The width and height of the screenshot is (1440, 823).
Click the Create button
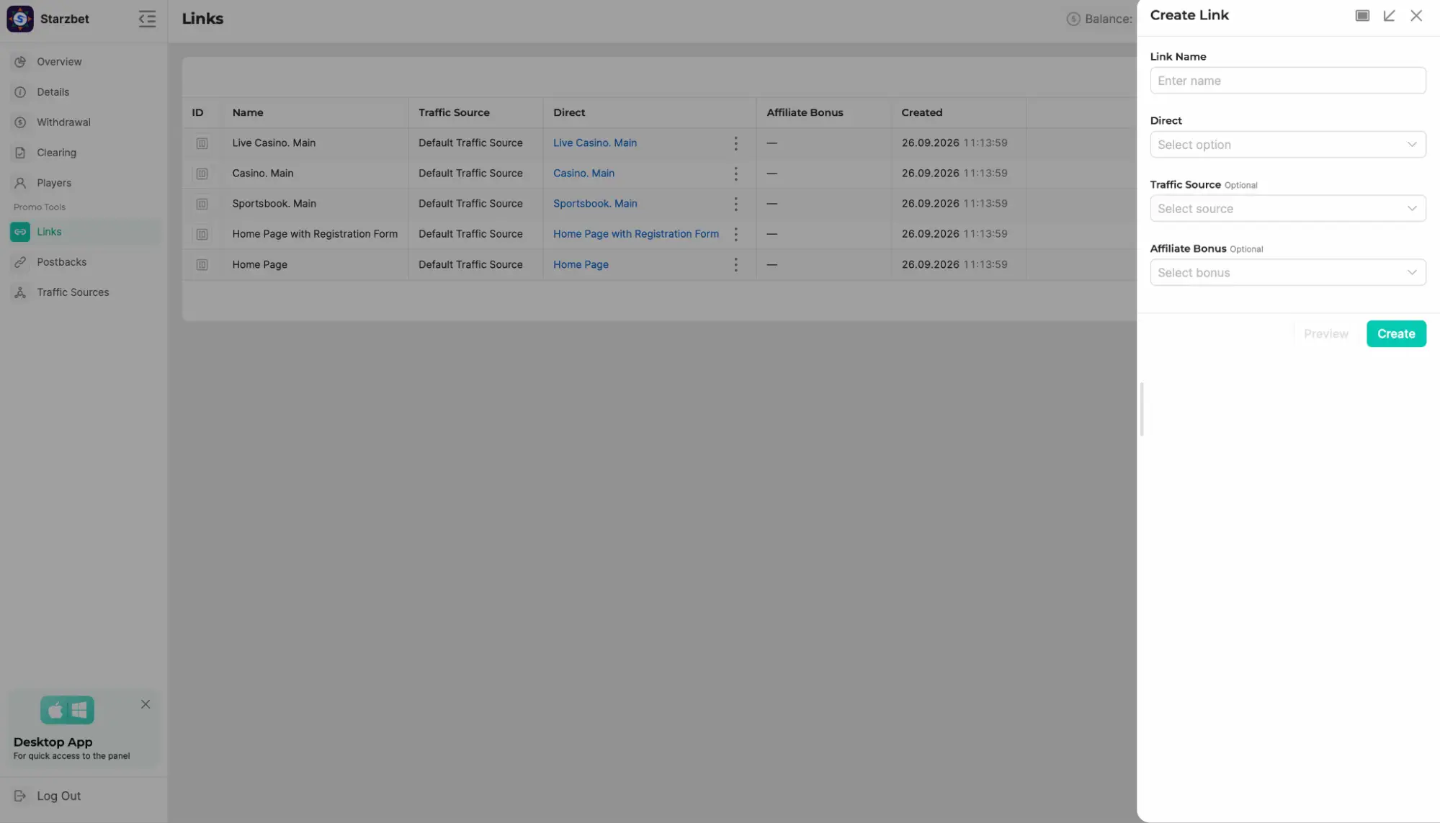click(1395, 334)
